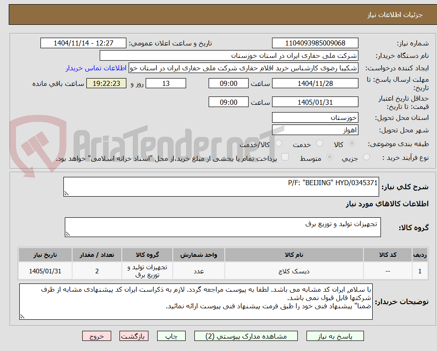Click the table cell تجهیزات تولید و توزیع برق
The height and width of the screenshot is (351, 437).
(147, 271)
